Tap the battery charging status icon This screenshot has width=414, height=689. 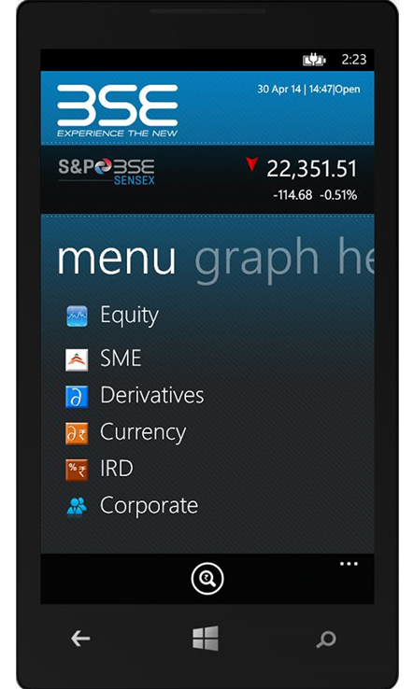pyautogui.click(x=314, y=60)
